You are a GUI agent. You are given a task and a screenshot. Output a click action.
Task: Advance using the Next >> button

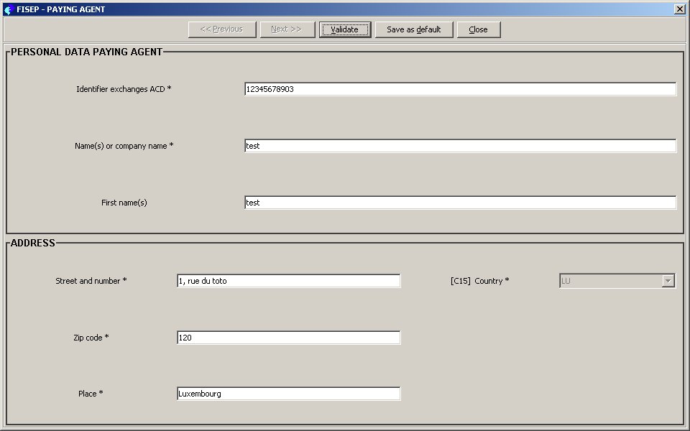[287, 29]
